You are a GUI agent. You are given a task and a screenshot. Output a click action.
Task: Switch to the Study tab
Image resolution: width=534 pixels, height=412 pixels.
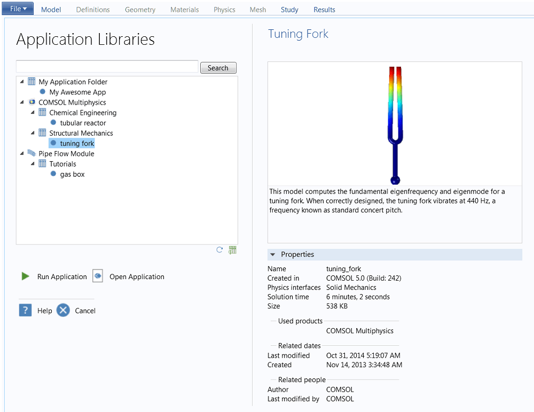tap(289, 10)
